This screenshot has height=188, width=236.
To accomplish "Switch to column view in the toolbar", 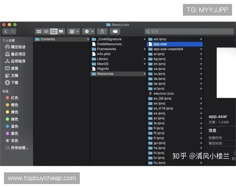I will (x=54, y=31).
